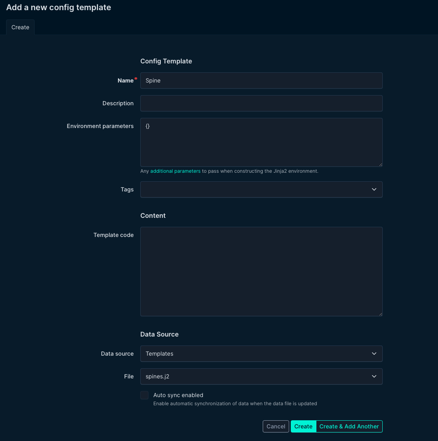
Task: Click the Template code textarea resize grip
Action: [x=380, y=313]
